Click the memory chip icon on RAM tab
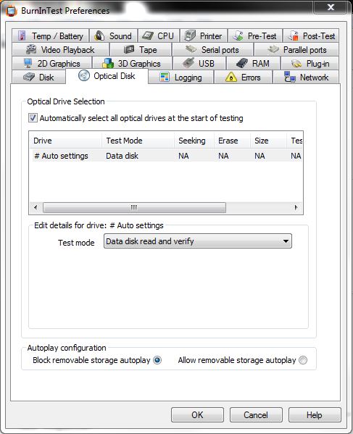This screenshot has width=353, height=434. [241, 63]
